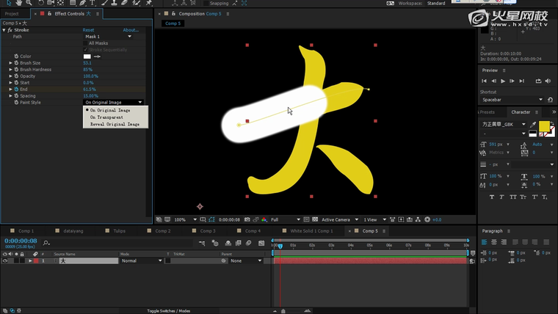Click the stopwatch icon next to End
The height and width of the screenshot is (314, 558).
16,90
